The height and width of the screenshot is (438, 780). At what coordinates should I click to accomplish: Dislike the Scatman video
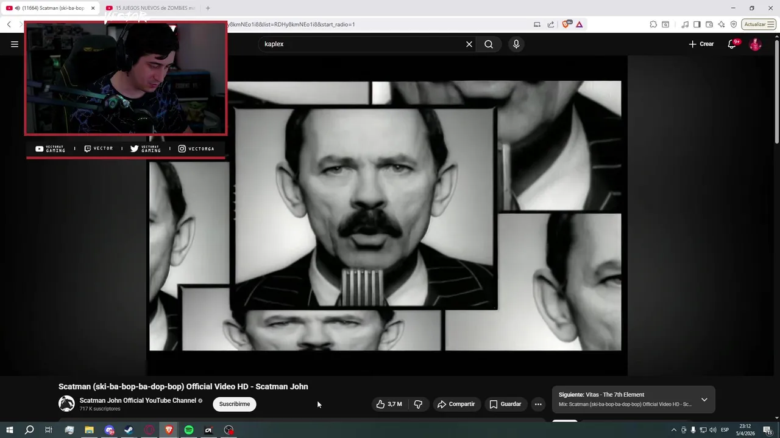pos(418,404)
